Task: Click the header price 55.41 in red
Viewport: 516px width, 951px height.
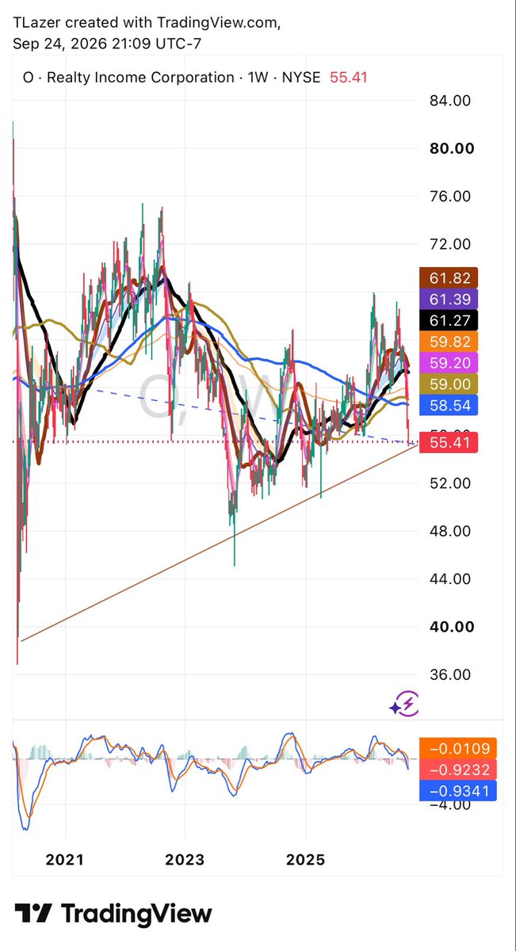Action: (350, 77)
